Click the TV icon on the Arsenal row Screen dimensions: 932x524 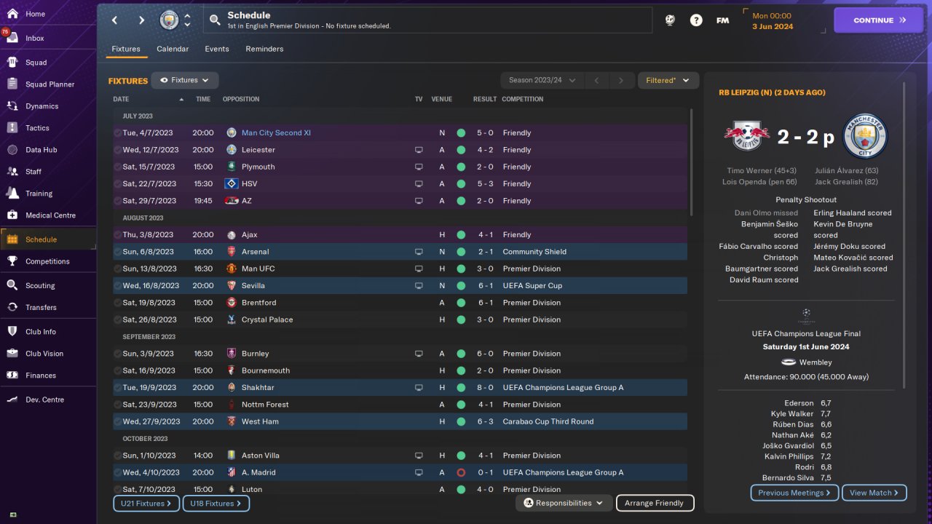tap(419, 252)
